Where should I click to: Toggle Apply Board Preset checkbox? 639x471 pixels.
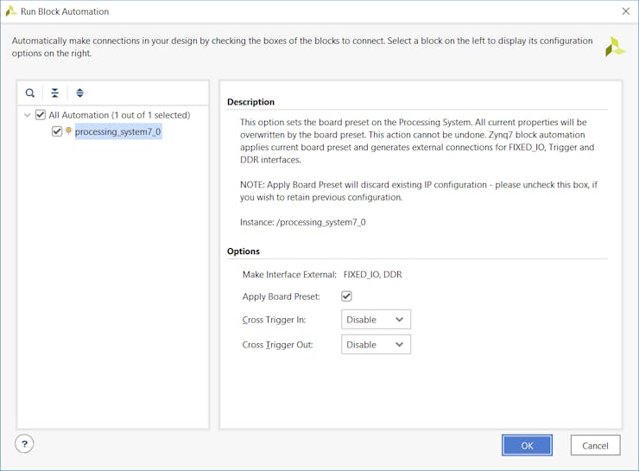click(346, 296)
